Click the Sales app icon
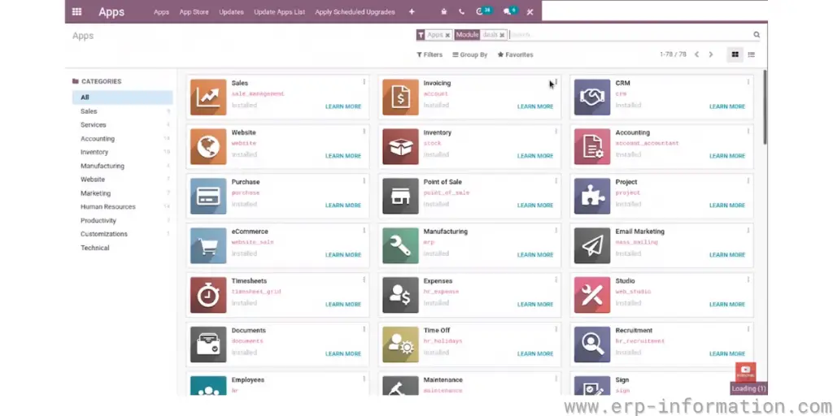This screenshot has height=416, width=833. (208, 97)
